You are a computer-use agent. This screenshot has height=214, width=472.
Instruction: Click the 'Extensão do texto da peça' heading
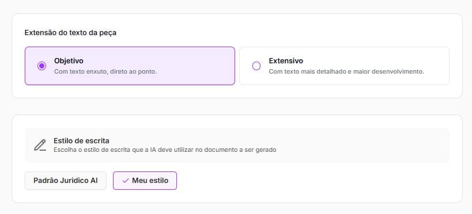point(70,33)
